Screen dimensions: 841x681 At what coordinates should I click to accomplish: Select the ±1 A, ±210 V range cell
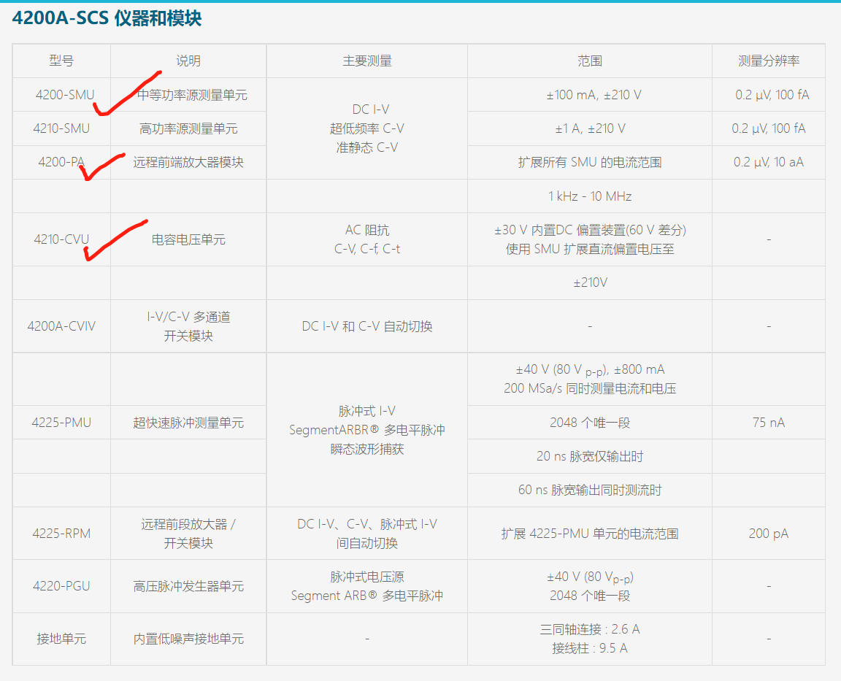point(589,128)
